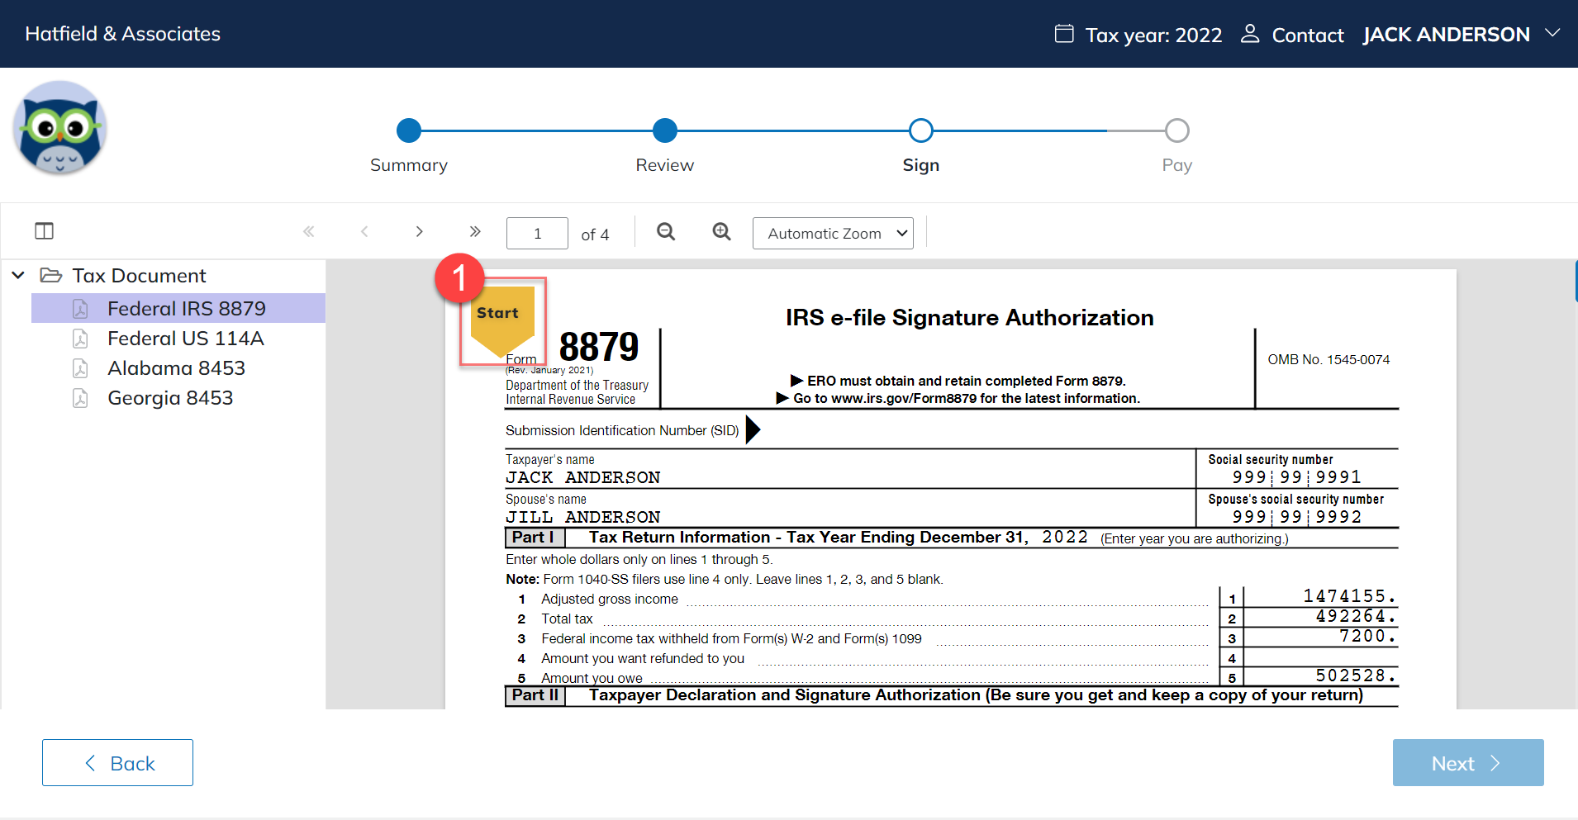1578x820 pixels.
Task: Jump to the last page arrow
Action: point(474,232)
